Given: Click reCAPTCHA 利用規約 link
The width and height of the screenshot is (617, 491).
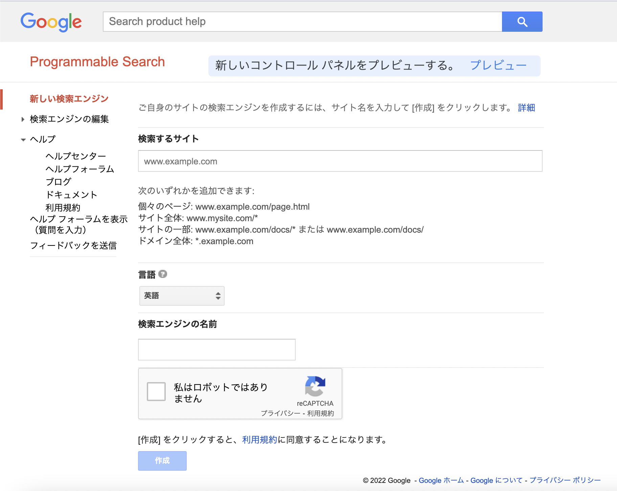Looking at the screenshot, I should pyautogui.click(x=320, y=413).
